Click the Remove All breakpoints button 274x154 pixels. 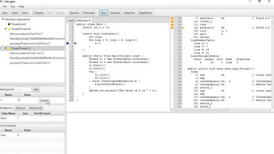click(x=36, y=108)
